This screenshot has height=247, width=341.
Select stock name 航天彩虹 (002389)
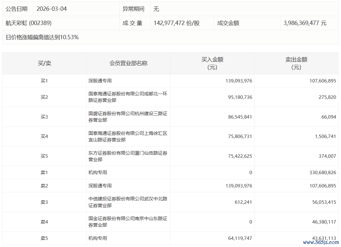coord(28,23)
